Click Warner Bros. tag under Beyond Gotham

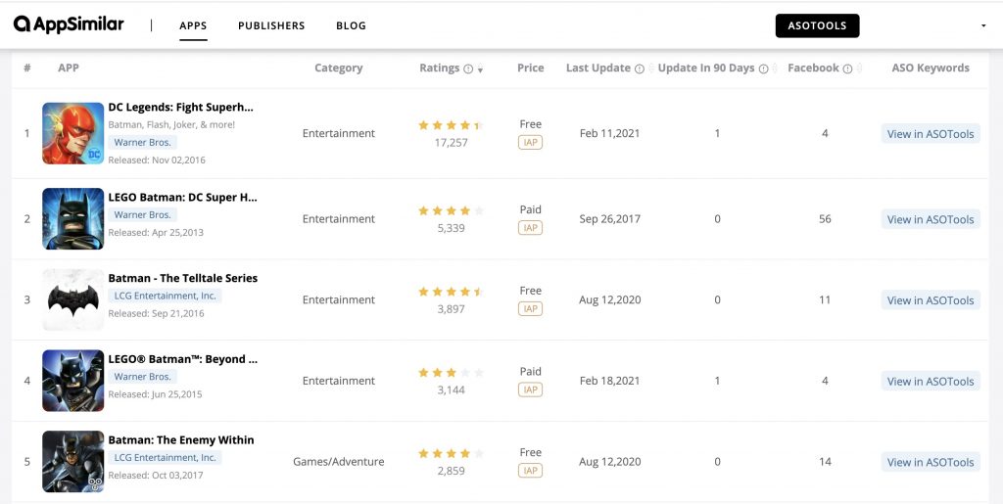click(143, 377)
